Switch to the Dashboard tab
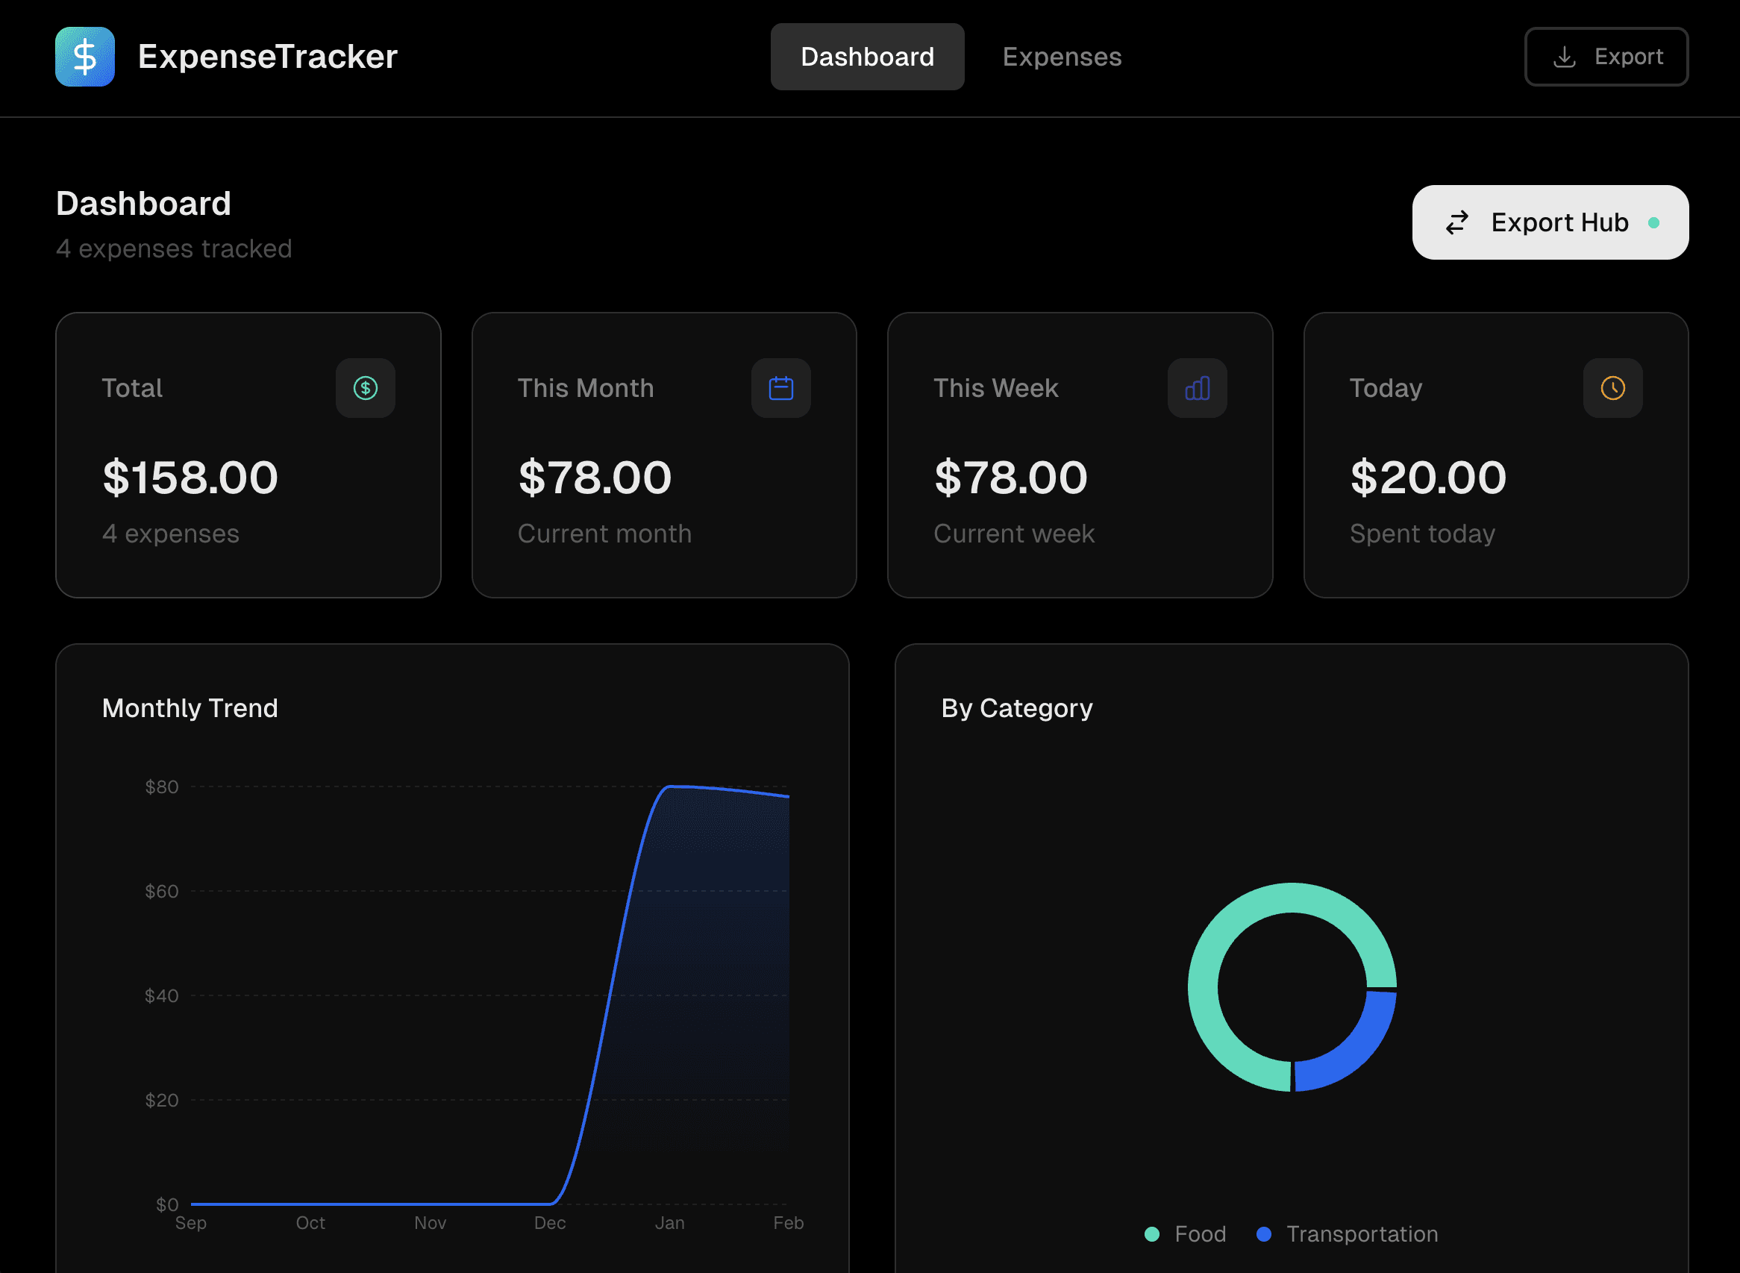The image size is (1740, 1273). click(867, 57)
